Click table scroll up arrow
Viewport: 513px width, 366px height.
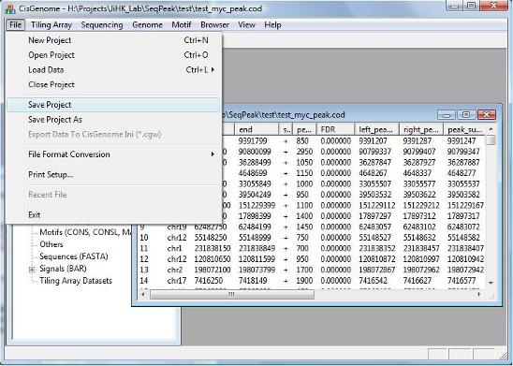click(x=491, y=129)
